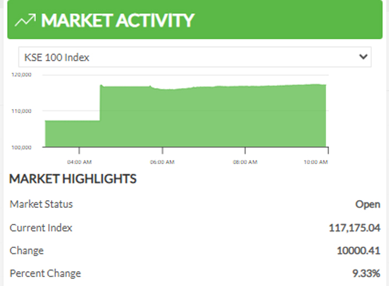Click the 9.33% percent change value

(x=366, y=273)
